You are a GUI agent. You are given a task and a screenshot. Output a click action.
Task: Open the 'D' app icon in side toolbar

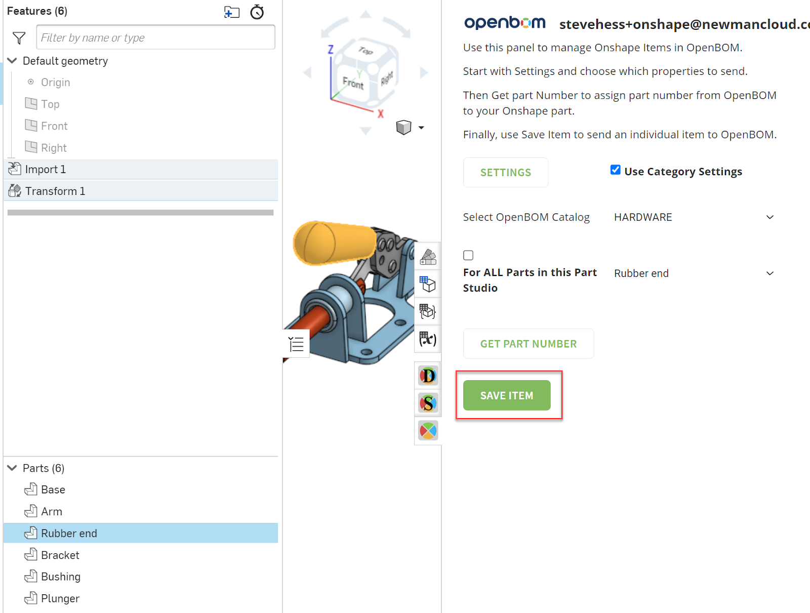428,376
